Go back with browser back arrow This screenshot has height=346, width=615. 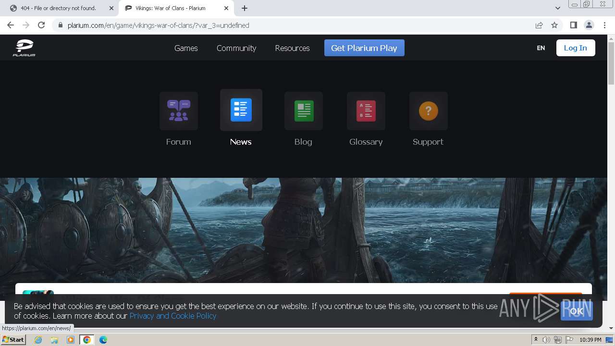11,25
